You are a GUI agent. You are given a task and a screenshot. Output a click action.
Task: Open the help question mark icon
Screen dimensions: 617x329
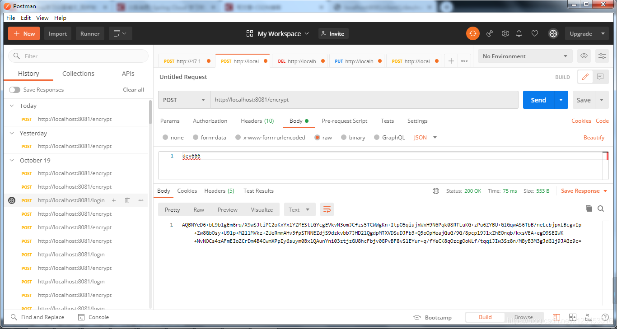(605, 317)
